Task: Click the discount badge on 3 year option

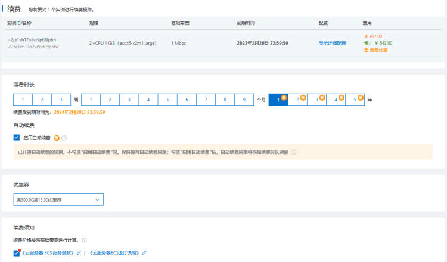Action: (322, 97)
